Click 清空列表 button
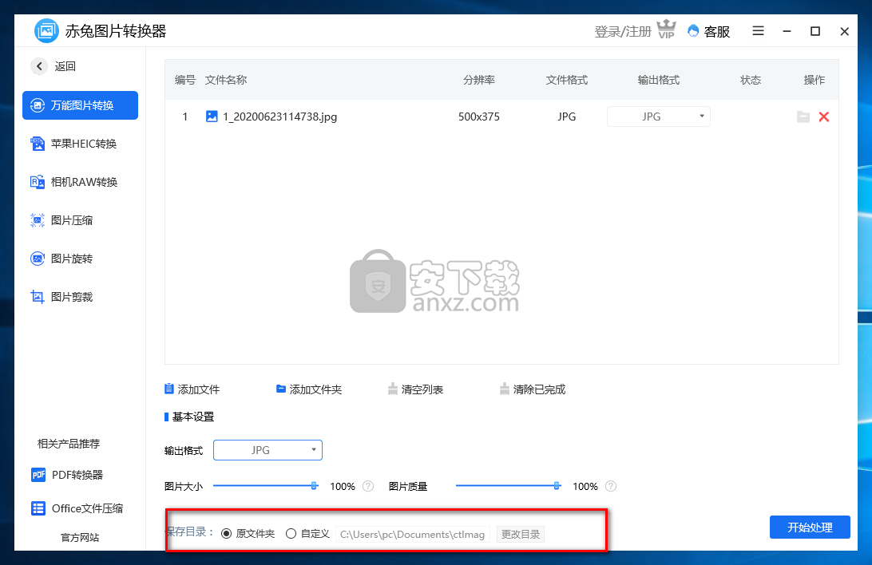 [x=415, y=389]
